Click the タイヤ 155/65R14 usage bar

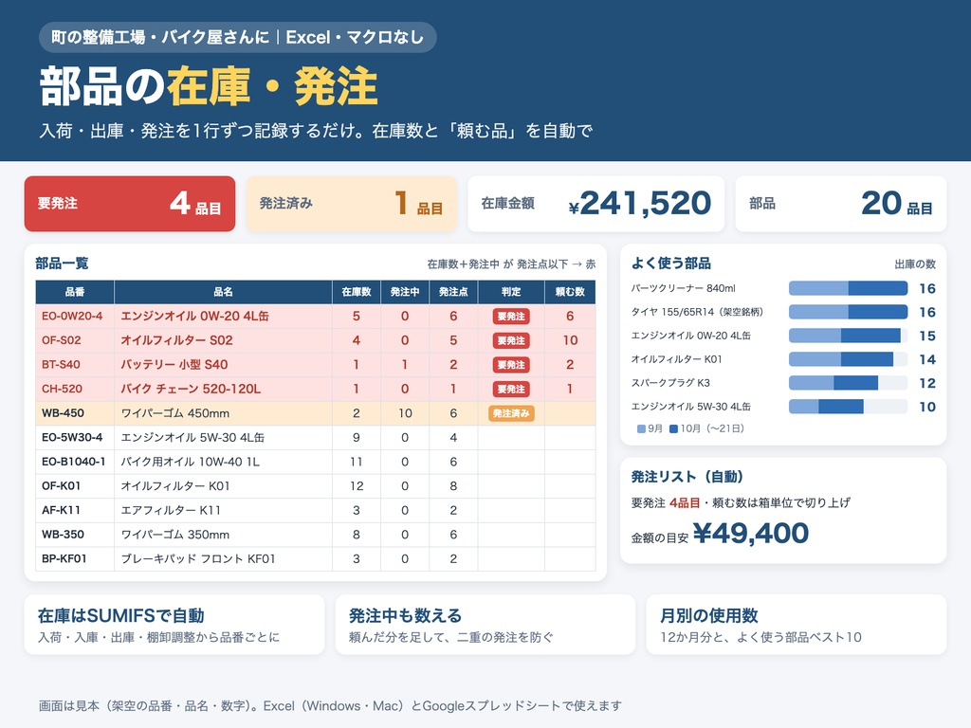pos(848,311)
